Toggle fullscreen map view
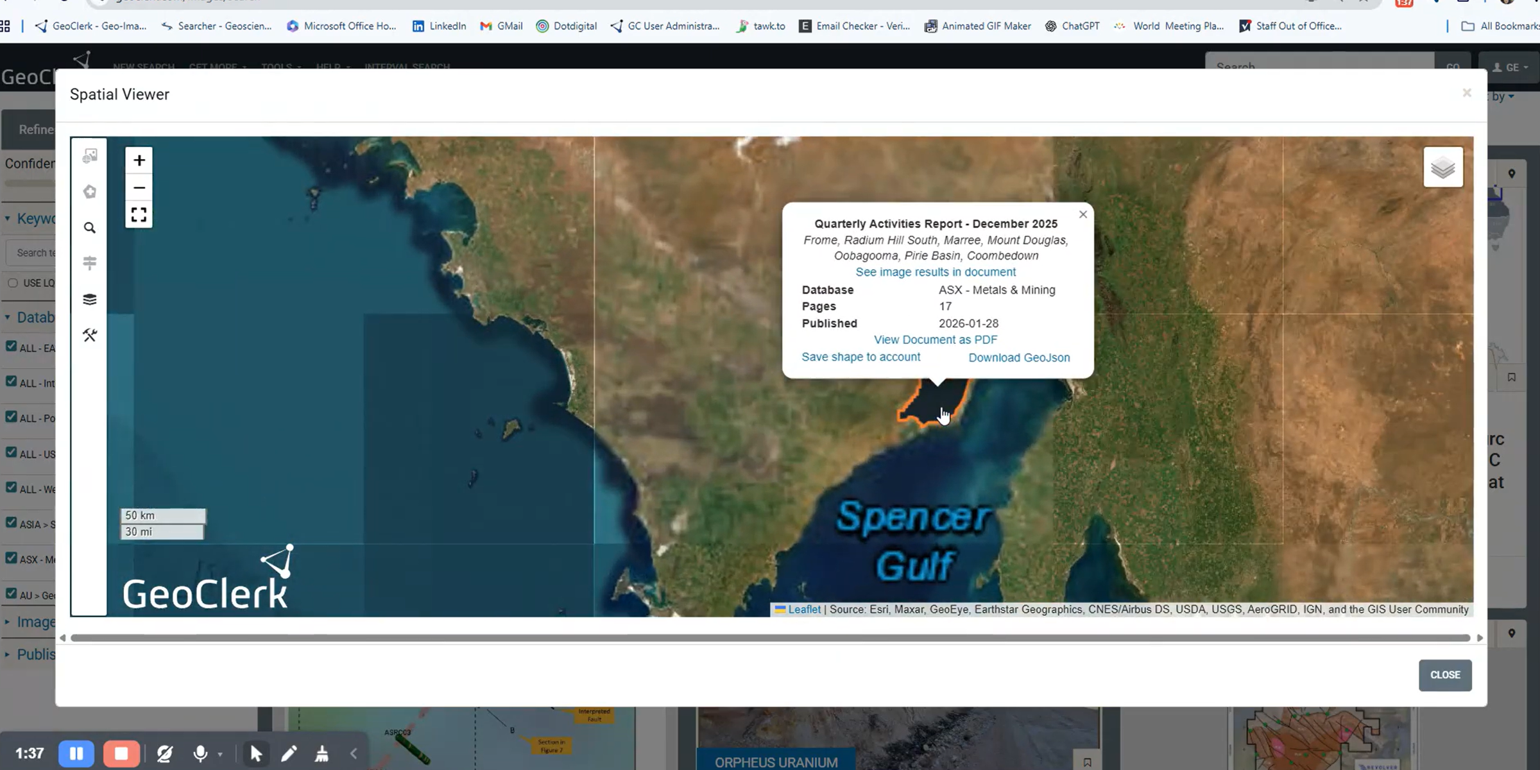This screenshot has height=770, width=1540. (x=139, y=214)
